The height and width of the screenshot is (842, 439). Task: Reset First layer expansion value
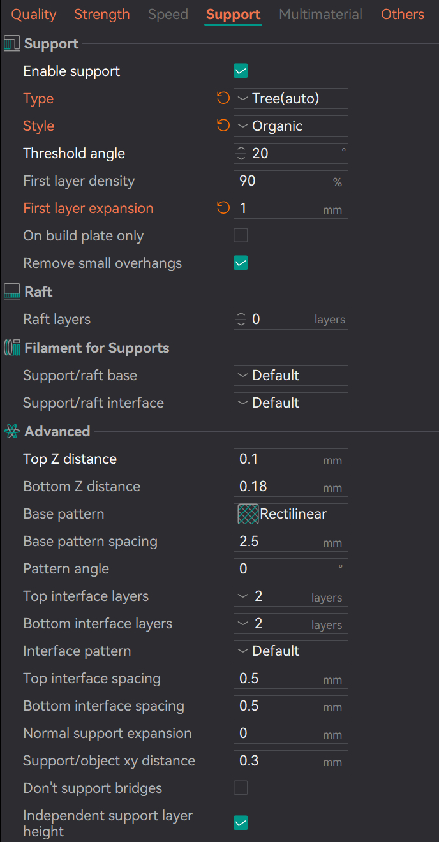223,208
